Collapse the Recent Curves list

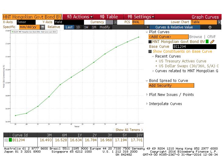[x=153, y=56]
